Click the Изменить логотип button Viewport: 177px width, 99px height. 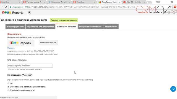click(48, 43)
